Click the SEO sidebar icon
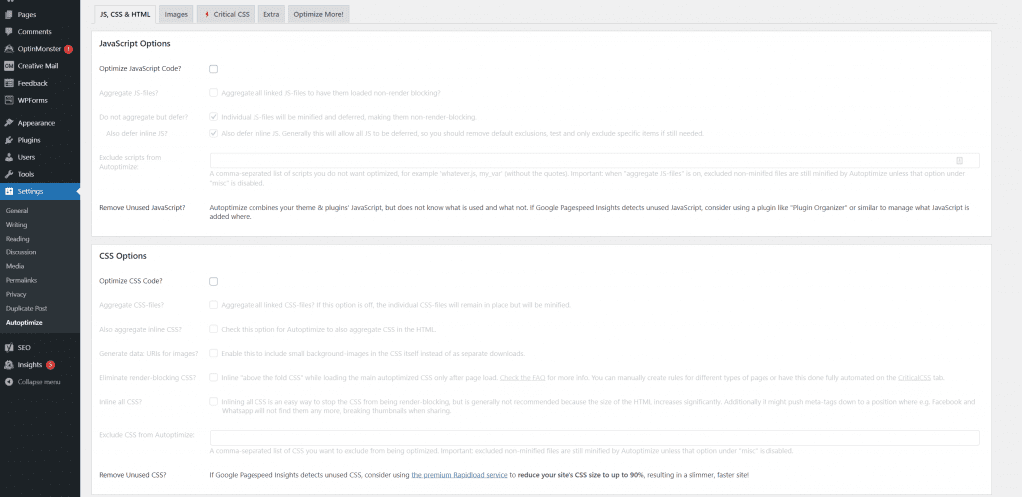This screenshot has width=1022, height=497. (x=8, y=348)
